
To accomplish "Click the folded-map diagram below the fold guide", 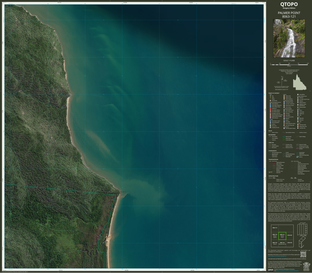I will 302,242.
